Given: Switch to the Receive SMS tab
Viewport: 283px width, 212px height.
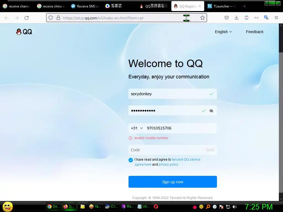Looking at the screenshot, I should pos(85,6).
